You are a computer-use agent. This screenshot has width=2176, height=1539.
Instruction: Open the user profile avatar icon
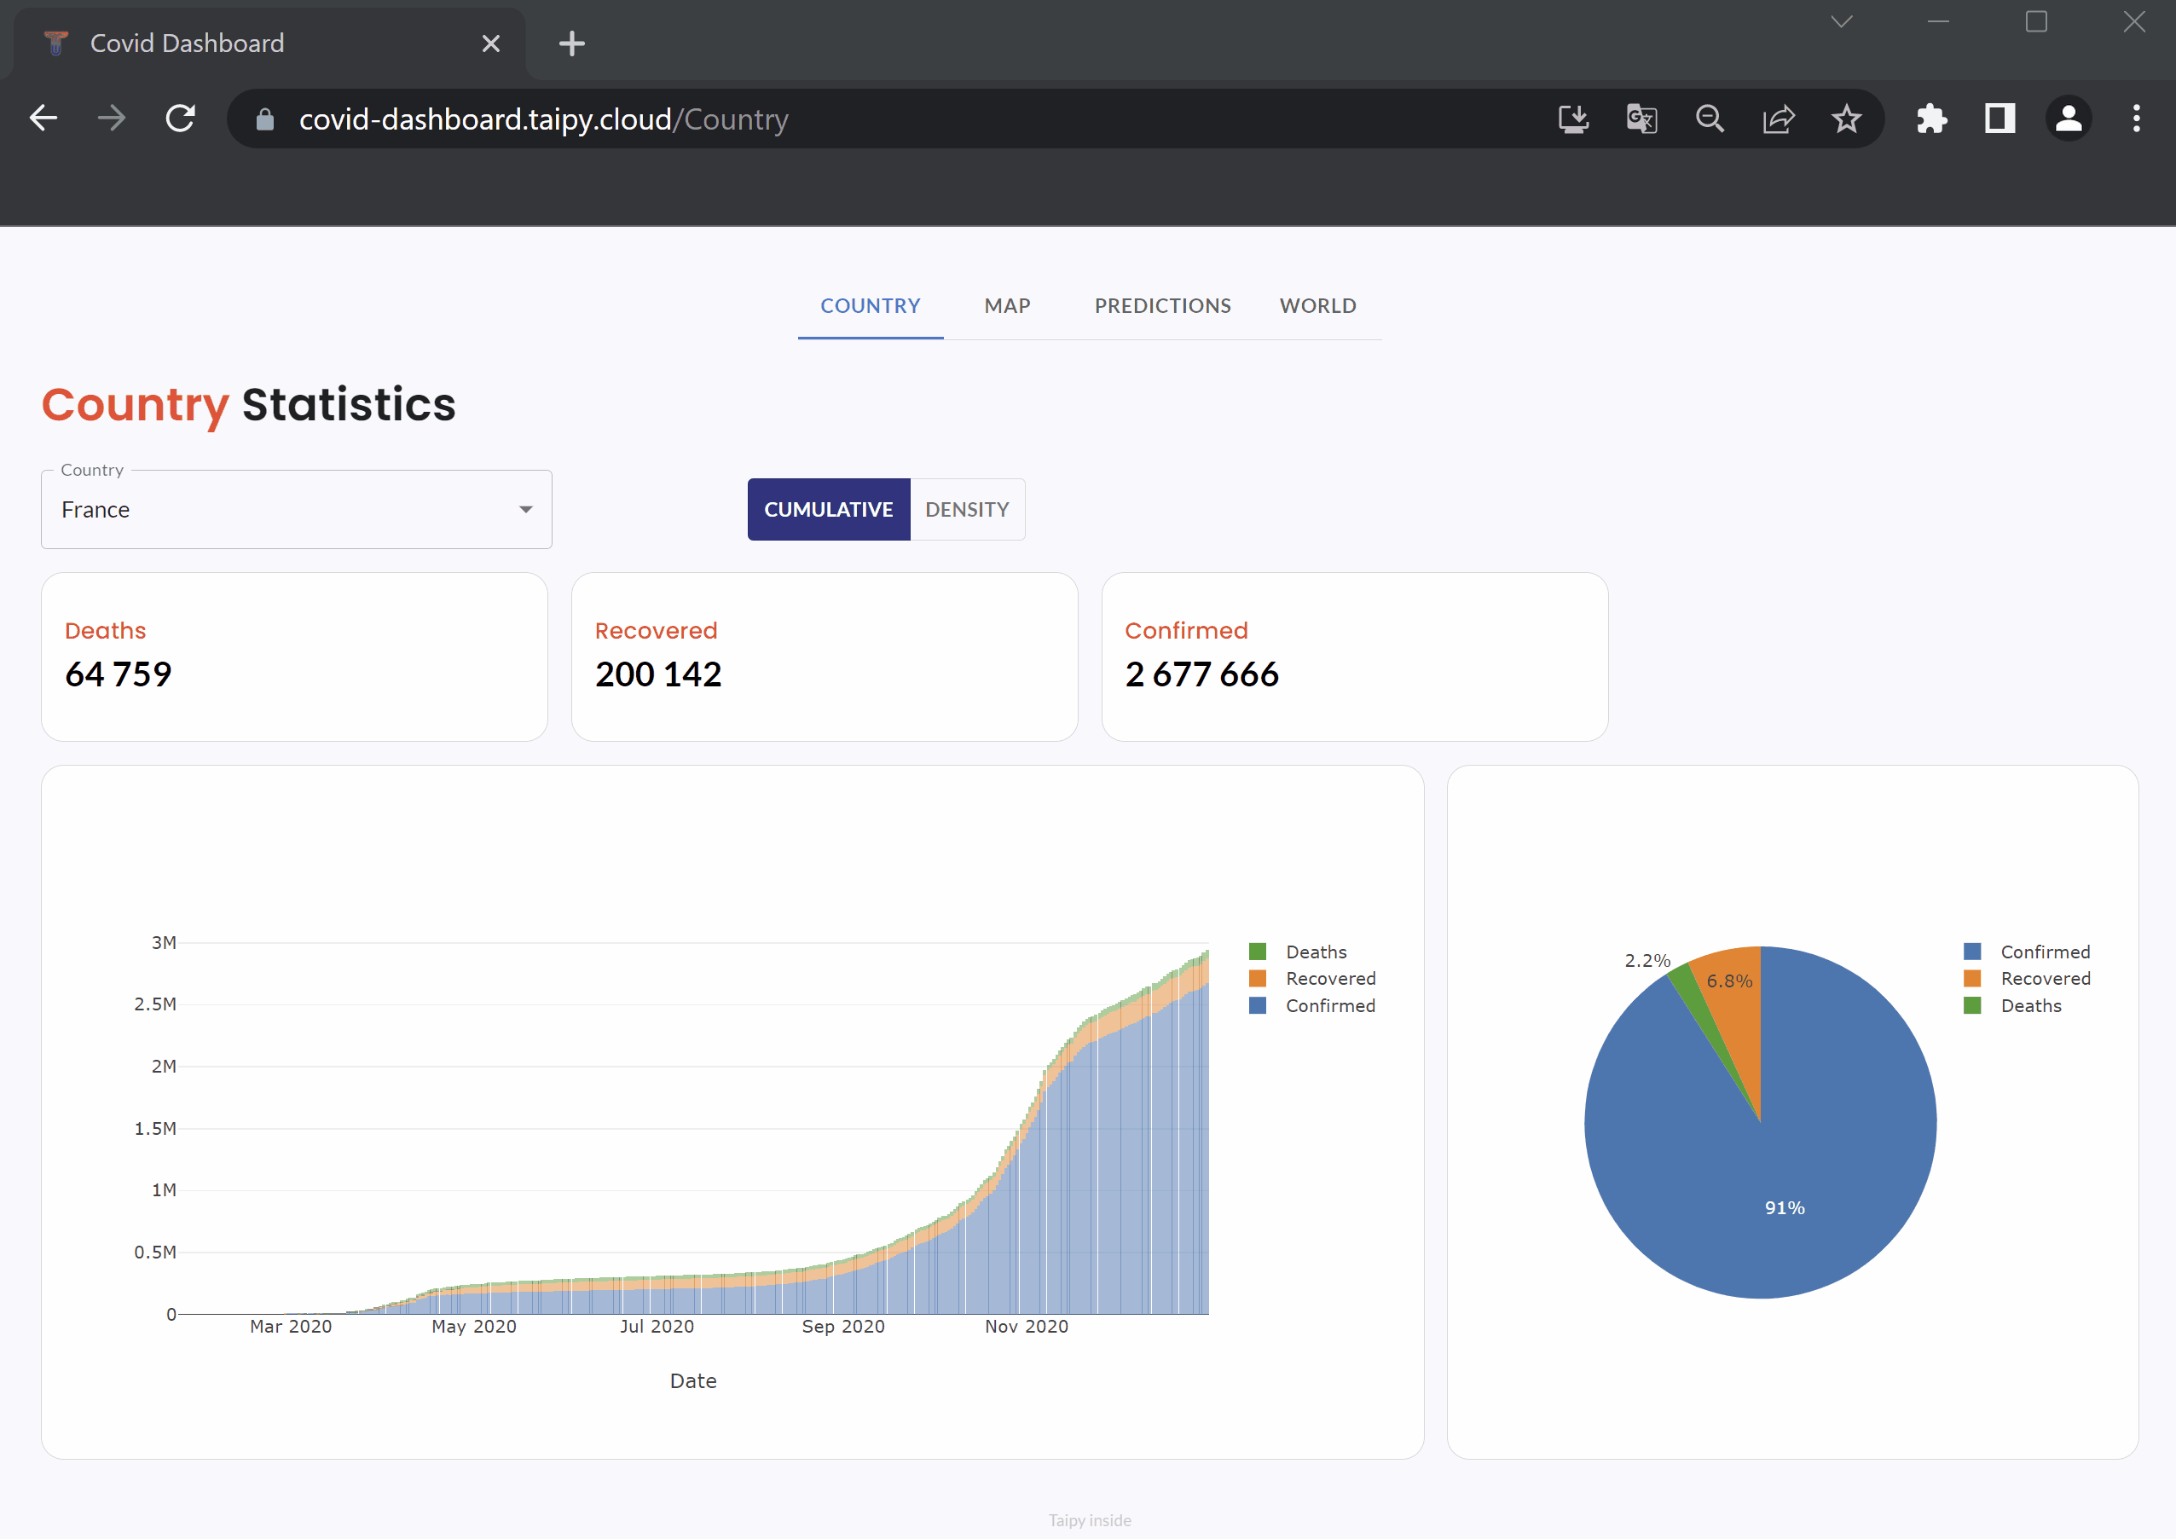pyautogui.click(x=2068, y=119)
